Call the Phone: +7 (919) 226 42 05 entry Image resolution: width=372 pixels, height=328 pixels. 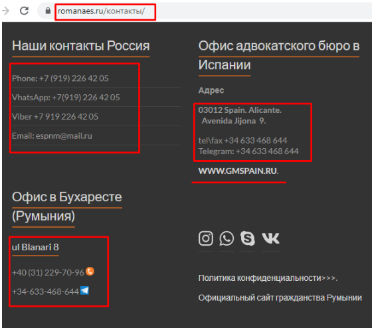pyautogui.click(x=60, y=78)
